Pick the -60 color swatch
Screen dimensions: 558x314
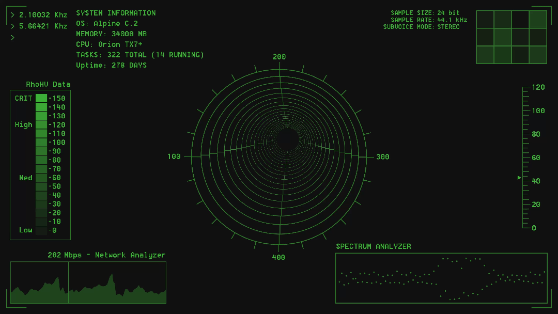coord(41,178)
